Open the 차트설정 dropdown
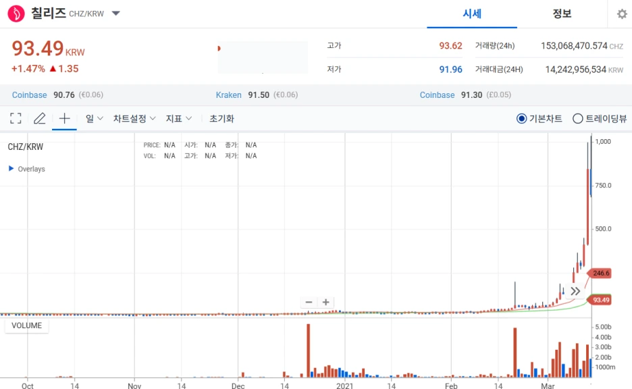Viewport: 632px width, 389px height. pos(134,118)
